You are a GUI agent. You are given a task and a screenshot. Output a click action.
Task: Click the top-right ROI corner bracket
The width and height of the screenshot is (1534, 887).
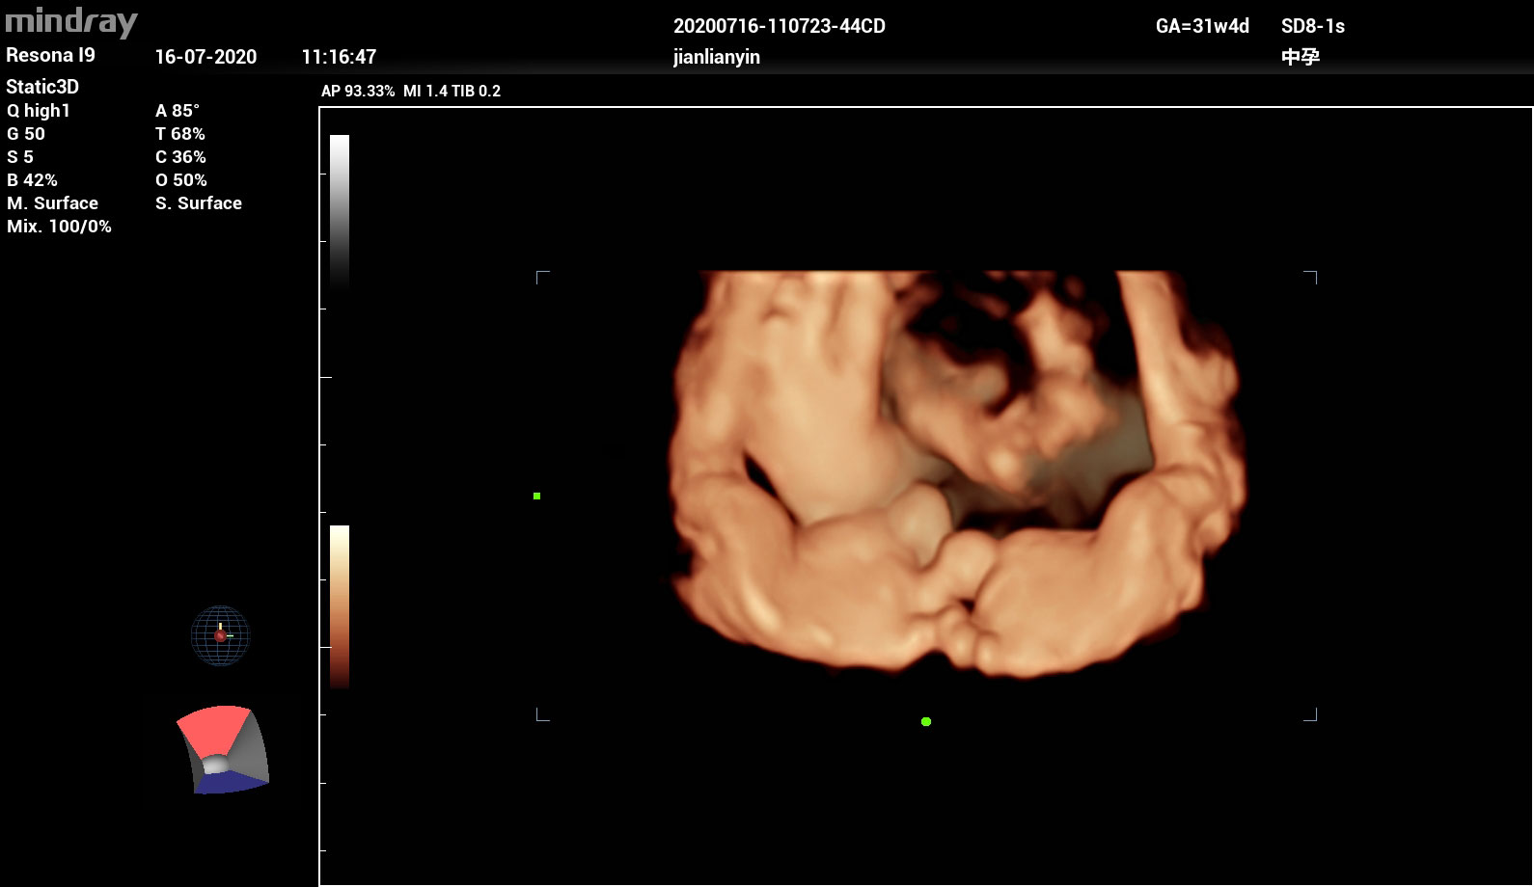pos(1310,278)
